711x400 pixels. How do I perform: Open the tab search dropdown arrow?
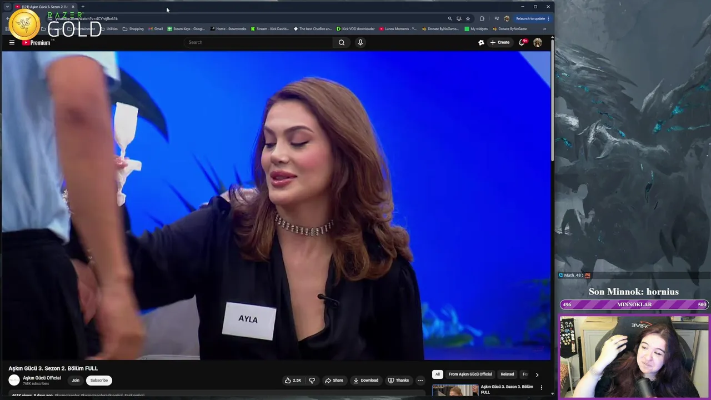coord(7,7)
